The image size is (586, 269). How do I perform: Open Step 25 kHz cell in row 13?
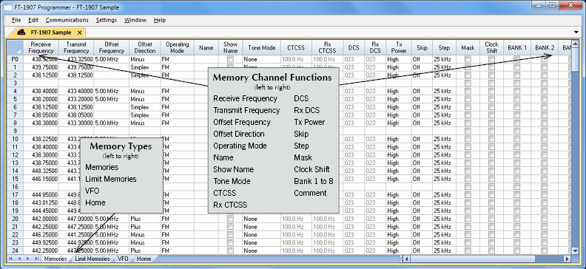coord(445,163)
